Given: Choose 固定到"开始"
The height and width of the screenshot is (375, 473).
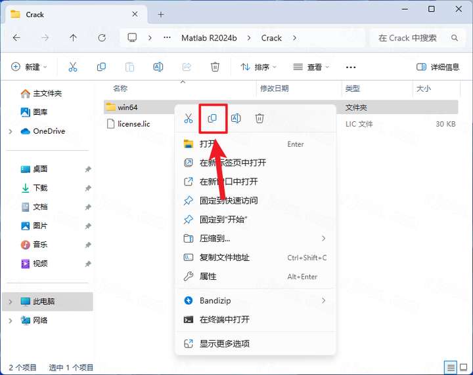Looking at the screenshot, I should pyautogui.click(x=255, y=220).
